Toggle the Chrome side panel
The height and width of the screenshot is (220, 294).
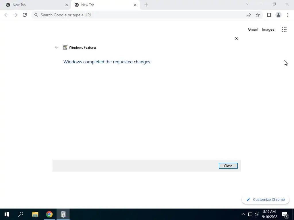click(x=269, y=15)
